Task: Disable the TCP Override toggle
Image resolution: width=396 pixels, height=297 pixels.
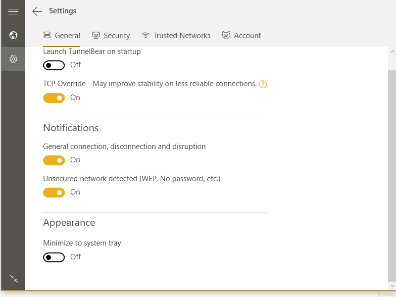Action: pyautogui.click(x=54, y=98)
